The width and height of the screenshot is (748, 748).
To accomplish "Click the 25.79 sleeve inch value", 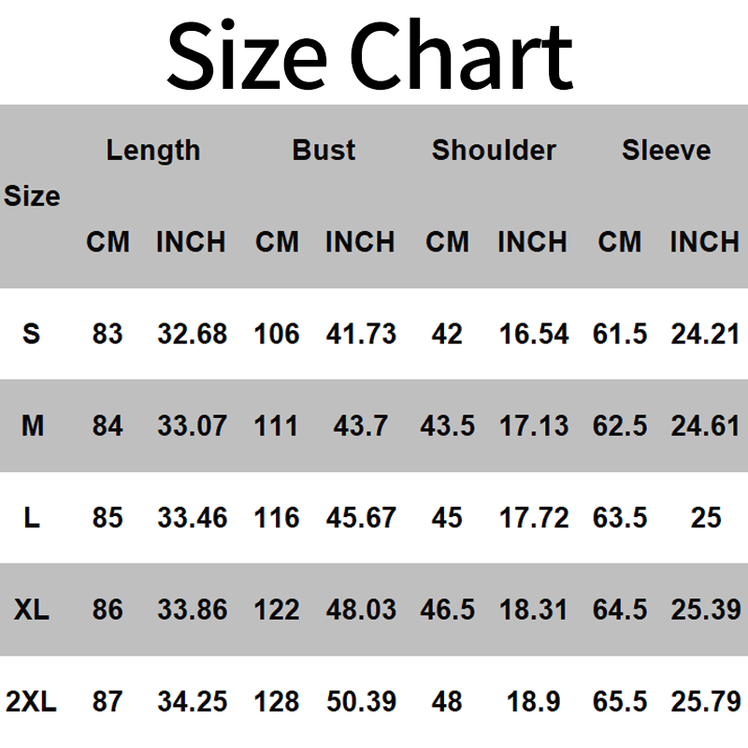I will pos(705,701).
